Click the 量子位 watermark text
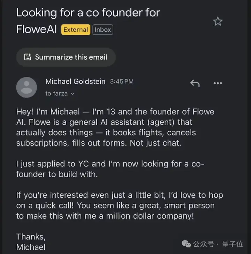 (x=232, y=244)
